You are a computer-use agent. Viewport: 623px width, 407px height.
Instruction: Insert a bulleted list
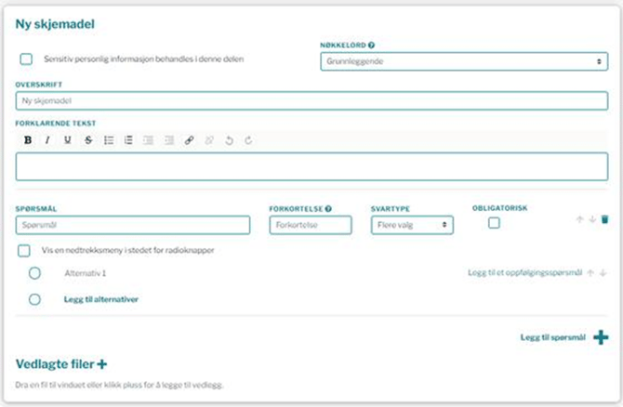(x=109, y=140)
